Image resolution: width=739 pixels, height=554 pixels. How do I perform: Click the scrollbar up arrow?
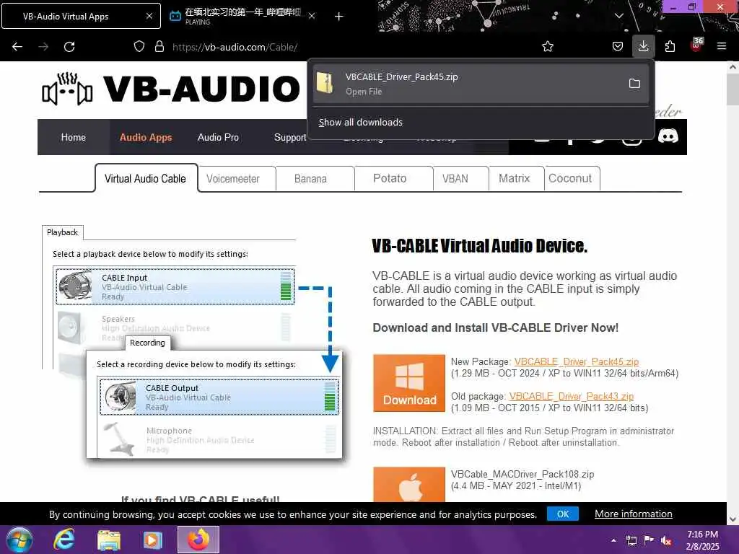point(733,67)
